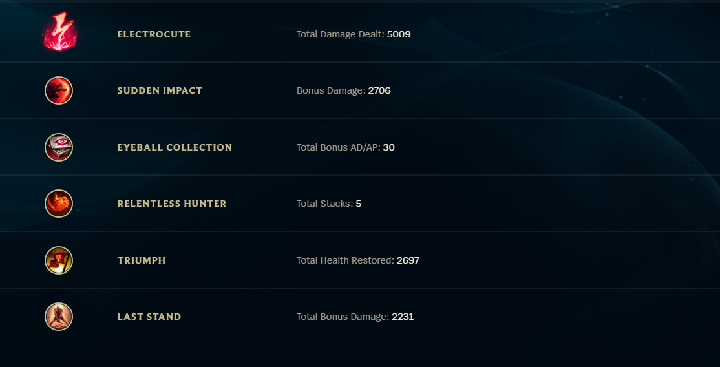The image size is (720, 367).
Task: Select the Relentless Hunter rune name
Action: coord(172,204)
